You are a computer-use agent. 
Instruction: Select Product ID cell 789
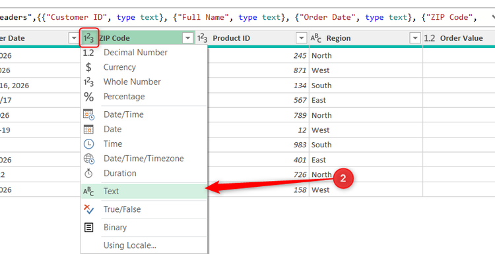point(258,115)
